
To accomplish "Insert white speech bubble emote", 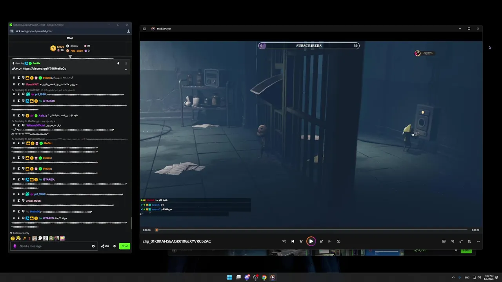I will click(40, 238).
